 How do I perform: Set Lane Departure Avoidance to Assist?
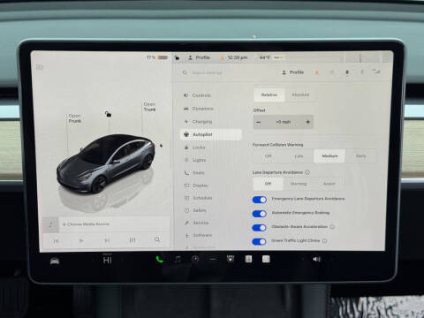(x=329, y=184)
